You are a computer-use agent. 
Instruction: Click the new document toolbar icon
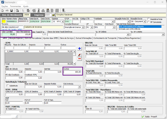click(x=2, y=11)
